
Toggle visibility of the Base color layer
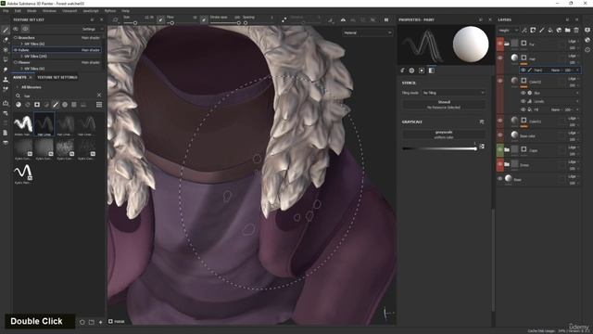(500, 135)
